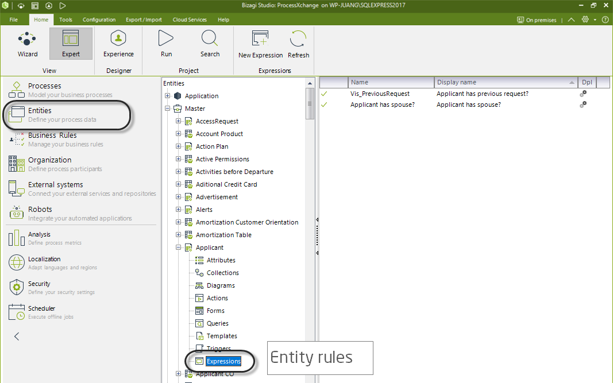Select Actions under Applicant
The image size is (613, 383).
[217, 298]
